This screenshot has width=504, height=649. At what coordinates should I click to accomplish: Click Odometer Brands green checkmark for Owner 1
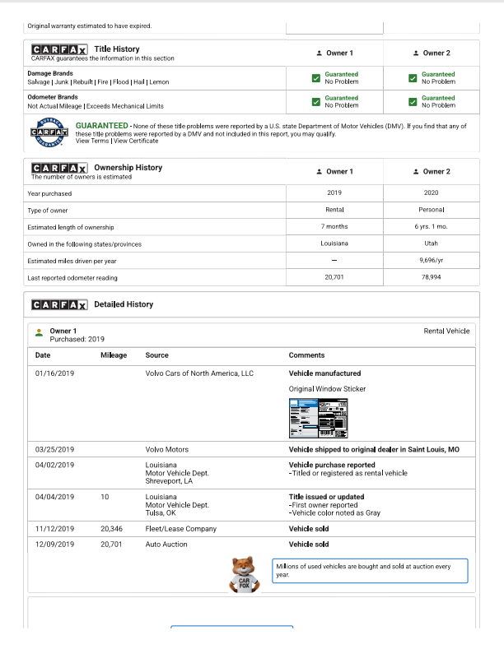[316, 102]
